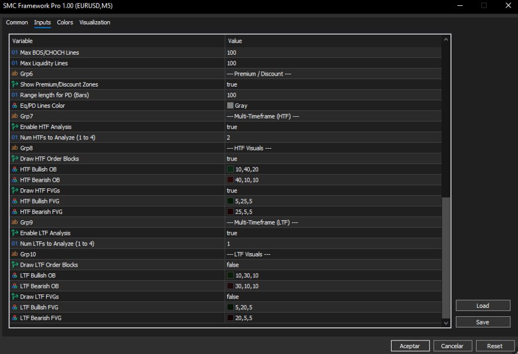Click the Gray swatch of Eq/PD Lines Color
Viewport: 518px width, 354px height.
coord(230,105)
